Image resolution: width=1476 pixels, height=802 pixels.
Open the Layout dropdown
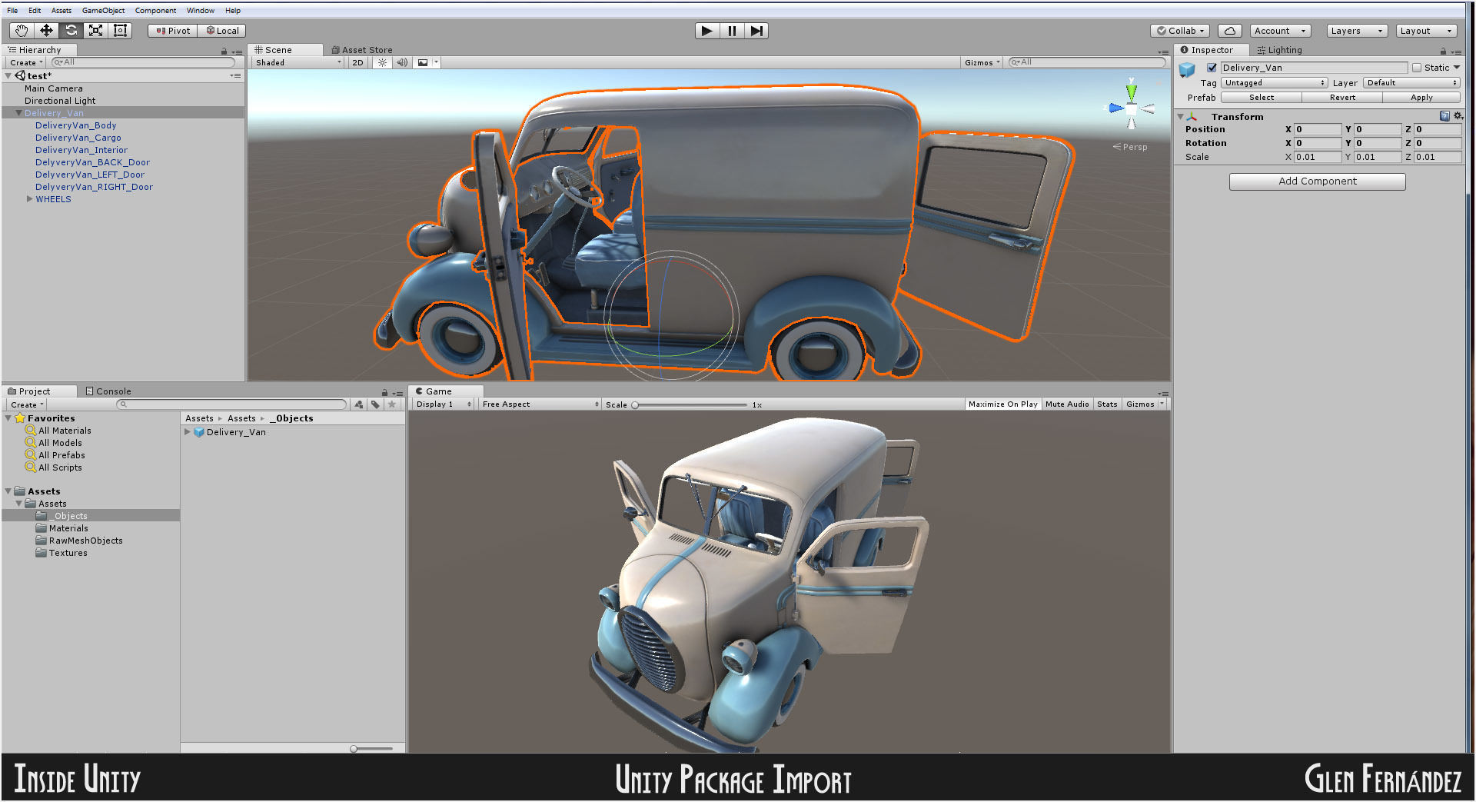[1426, 31]
